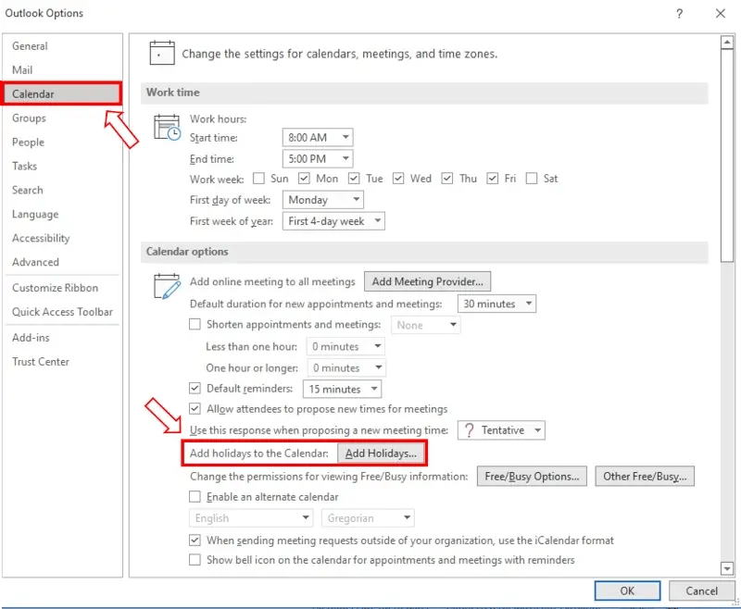Click the Tentative question mark icon
The image size is (741, 609).
click(471, 429)
